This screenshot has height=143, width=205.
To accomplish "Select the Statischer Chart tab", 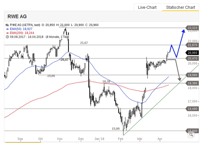I will 181,7.
